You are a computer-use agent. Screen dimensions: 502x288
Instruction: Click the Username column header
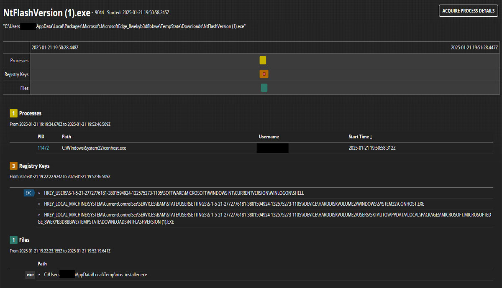tap(269, 137)
